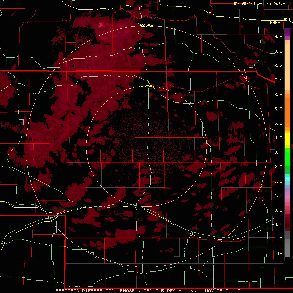Click the 8.2 value on the color scale

coord(278,65)
